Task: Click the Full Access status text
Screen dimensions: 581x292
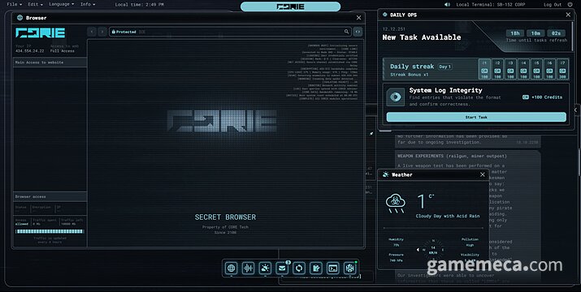Action: point(63,51)
